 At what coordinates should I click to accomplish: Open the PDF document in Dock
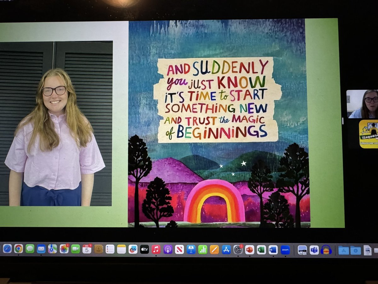368,250
